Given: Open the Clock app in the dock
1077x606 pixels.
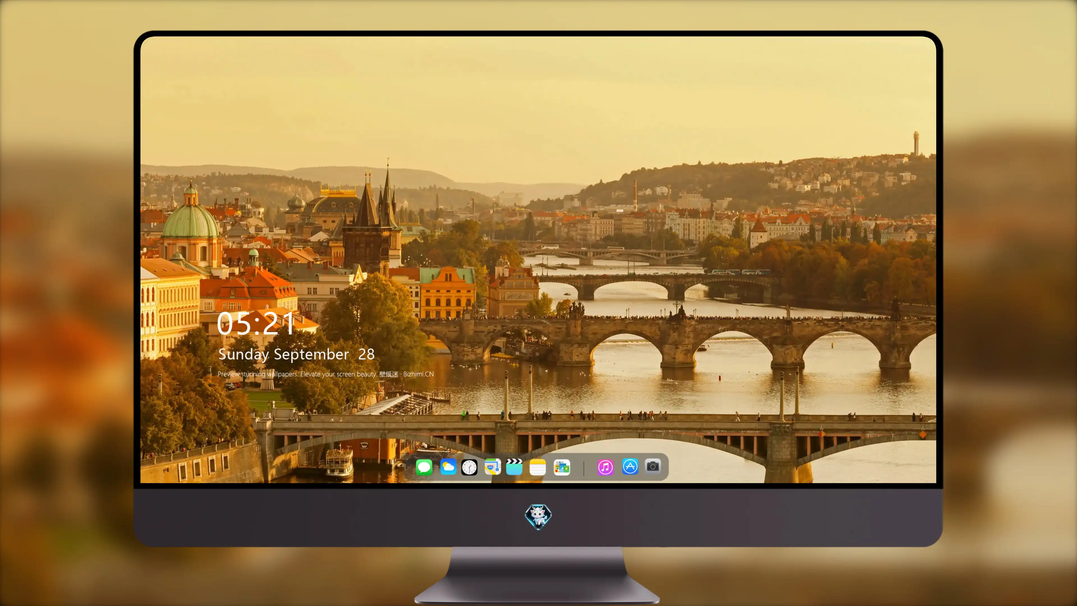Looking at the screenshot, I should pos(469,467).
